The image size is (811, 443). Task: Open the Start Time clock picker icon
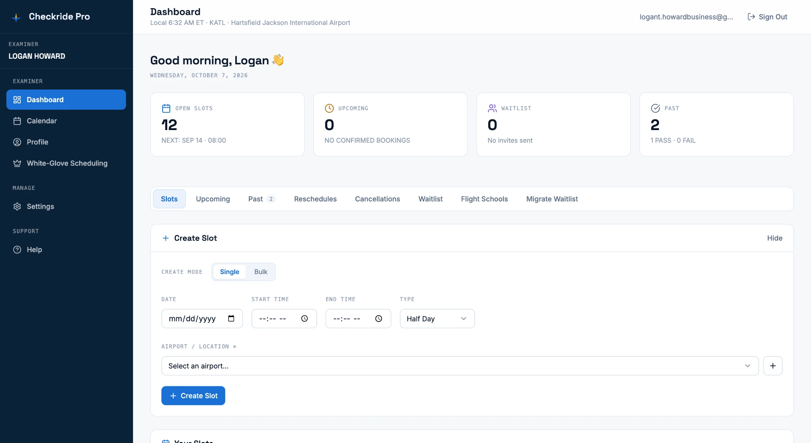click(x=305, y=318)
